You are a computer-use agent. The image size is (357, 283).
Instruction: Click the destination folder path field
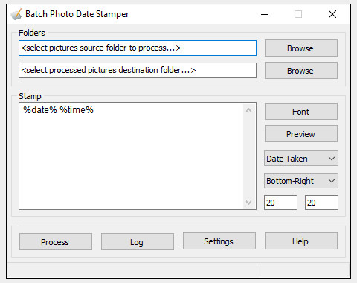pos(138,70)
